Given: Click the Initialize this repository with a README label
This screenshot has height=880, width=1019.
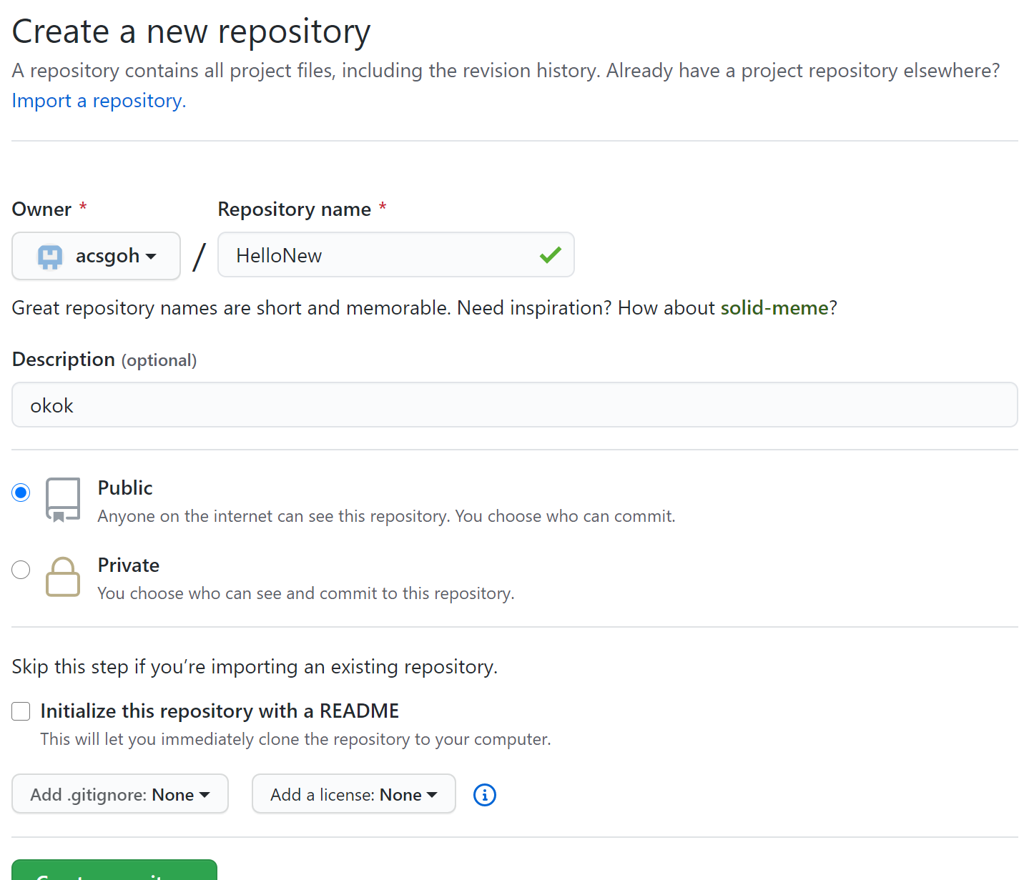Looking at the screenshot, I should coord(220,711).
